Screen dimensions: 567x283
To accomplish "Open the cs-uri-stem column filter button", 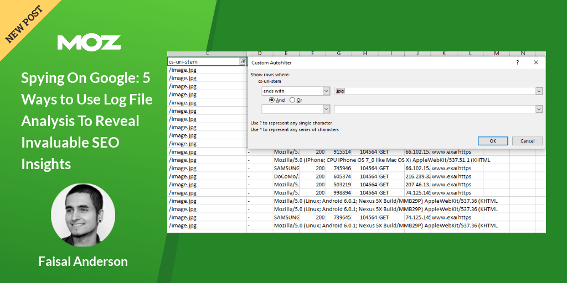I will coord(243,62).
